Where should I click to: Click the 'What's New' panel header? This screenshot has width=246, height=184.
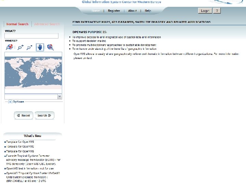(33, 136)
